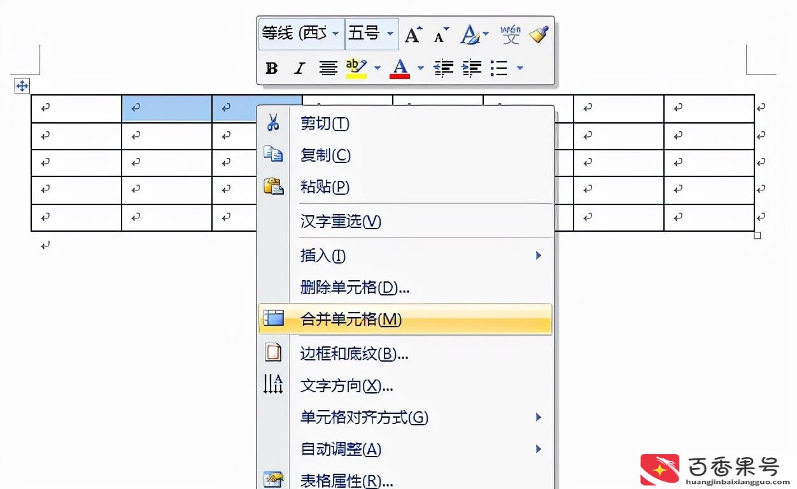This screenshot has width=797, height=489.
Task: Expand 单元格对齐方式(G) submenu
Action: click(406, 418)
